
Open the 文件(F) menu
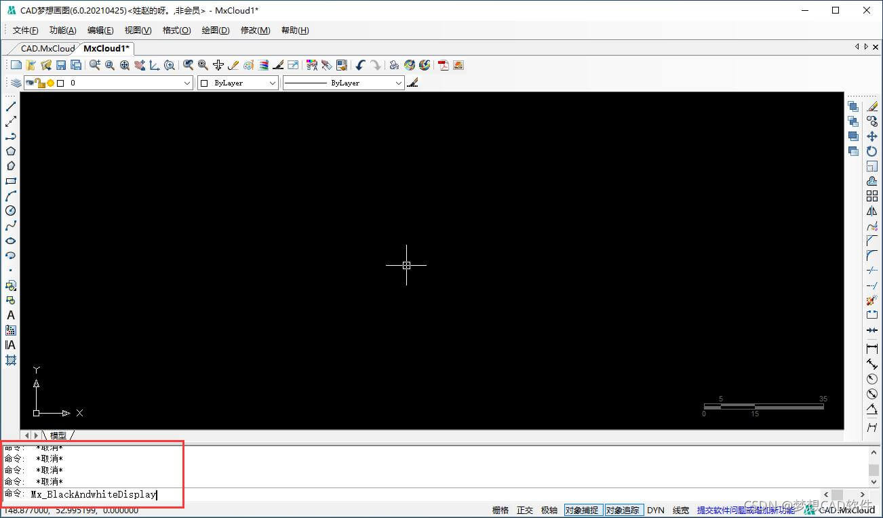click(x=26, y=31)
